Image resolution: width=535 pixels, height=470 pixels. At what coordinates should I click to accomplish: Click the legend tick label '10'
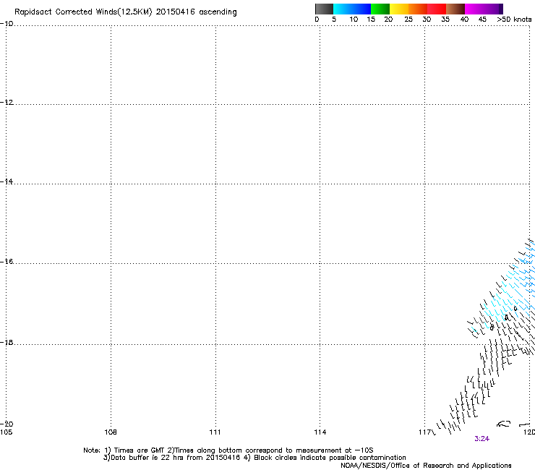tap(354, 20)
